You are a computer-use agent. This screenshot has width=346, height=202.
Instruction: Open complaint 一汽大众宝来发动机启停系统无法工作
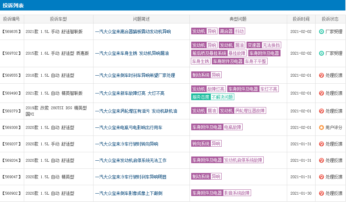(131, 160)
